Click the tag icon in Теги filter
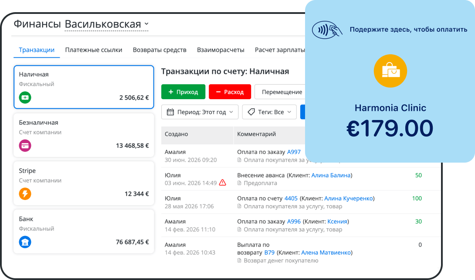 pos(251,112)
